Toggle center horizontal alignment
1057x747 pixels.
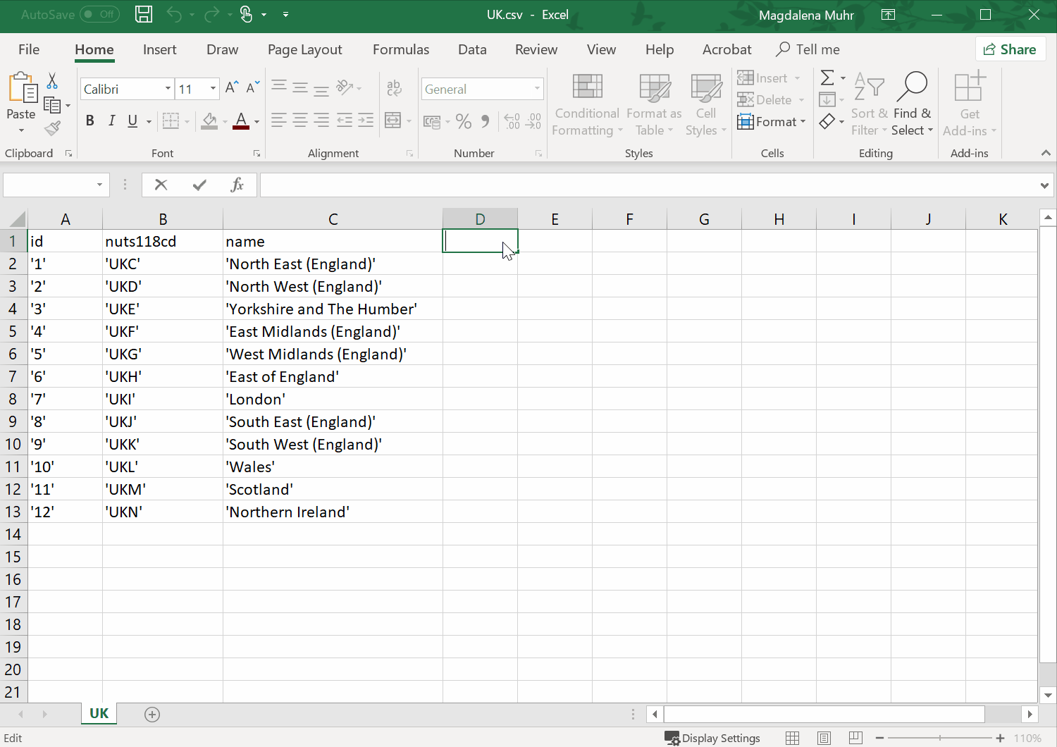(300, 121)
